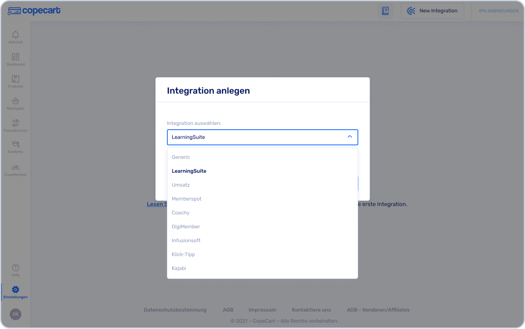
Task: Click the CopeCart logo
Action: (x=34, y=11)
